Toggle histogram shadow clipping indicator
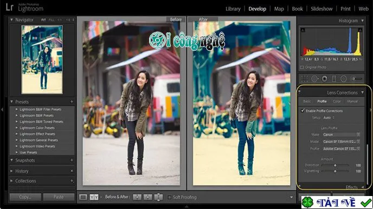The image size is (373, 209). click(x=303, y=30)
